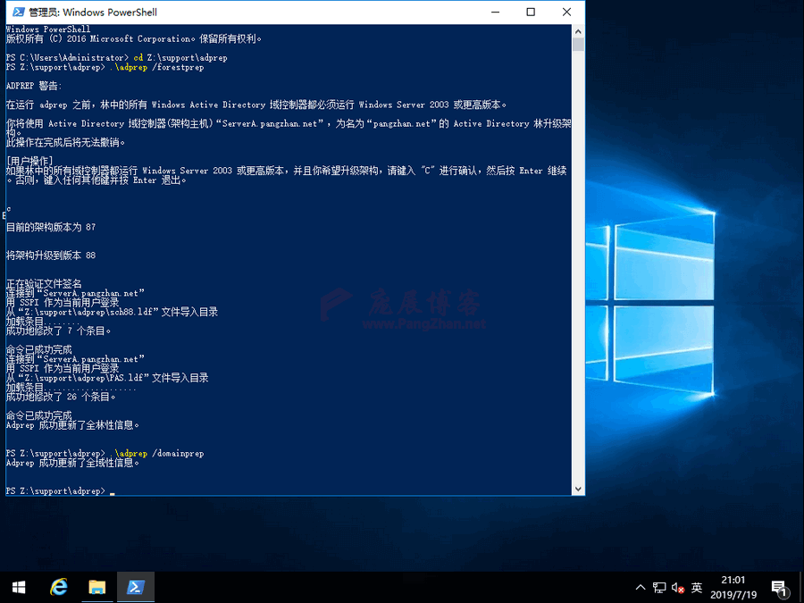Launch Internet Explorer from the taskbar
Viewport: 804px width, 603px height.
[x=58, y=587]
